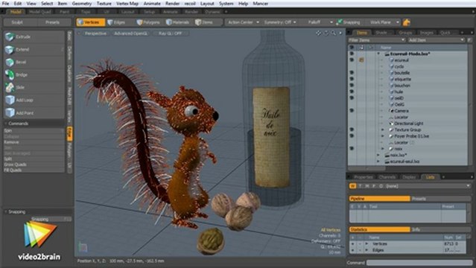Switch to Vertices selection mode
476x268 pixels.
90,22
